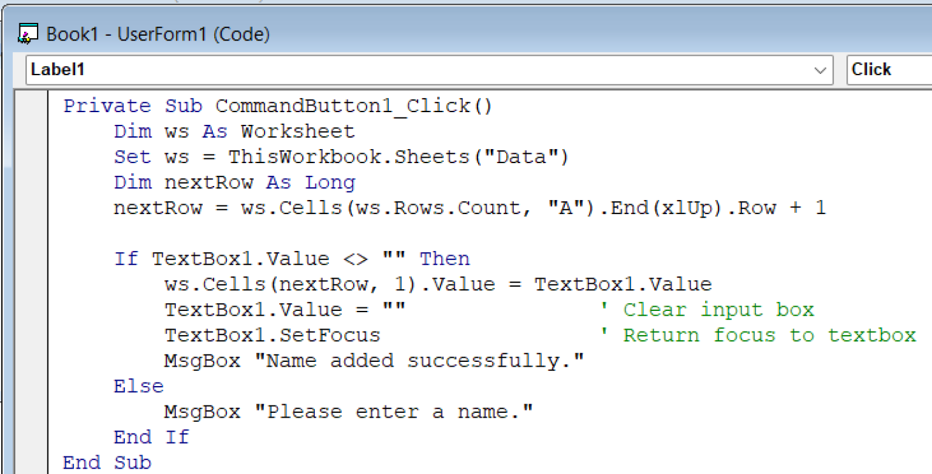Click the If TextBox1.Value condition line
Viewport: 932px width, 474px height.
click(x=291, y=259)
